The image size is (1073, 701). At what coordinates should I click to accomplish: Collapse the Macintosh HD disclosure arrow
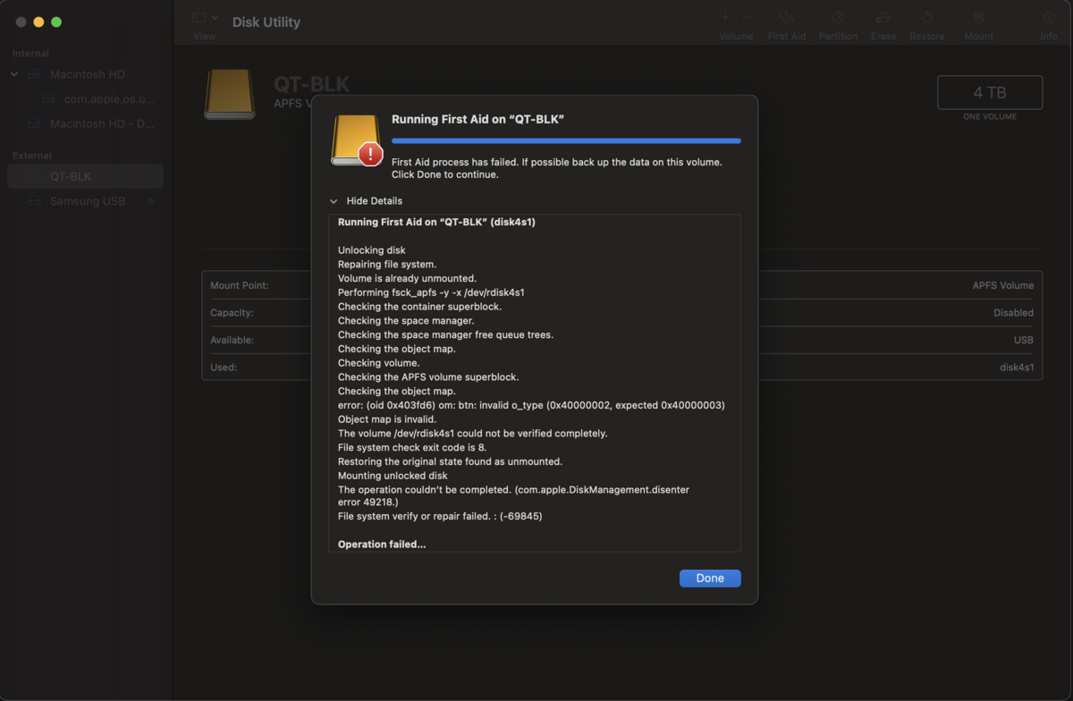pos(14,74)
